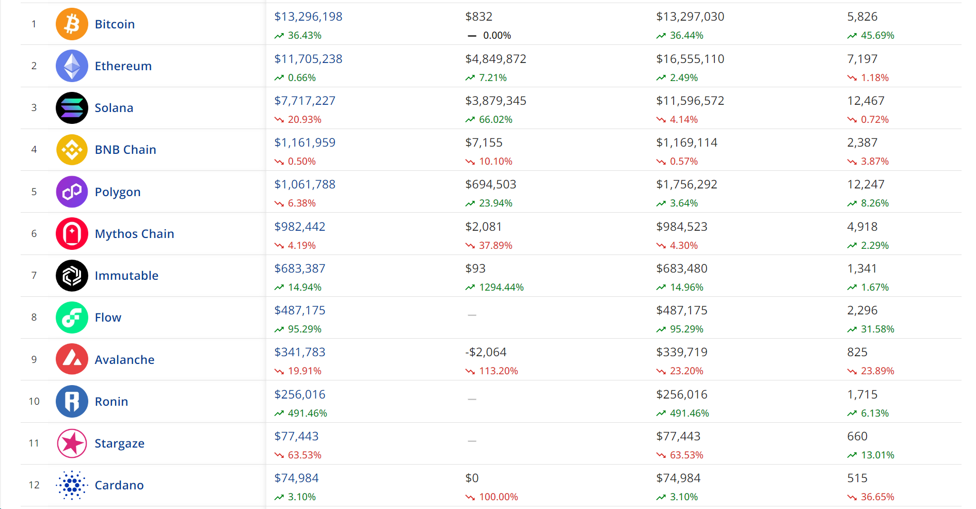Open the Mythos Chain link

tap(135, 234)
